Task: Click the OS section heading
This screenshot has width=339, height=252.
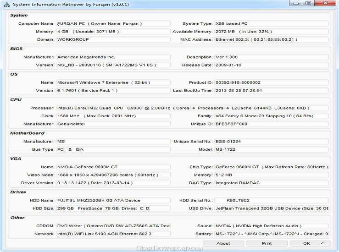Action: (14, 74)
